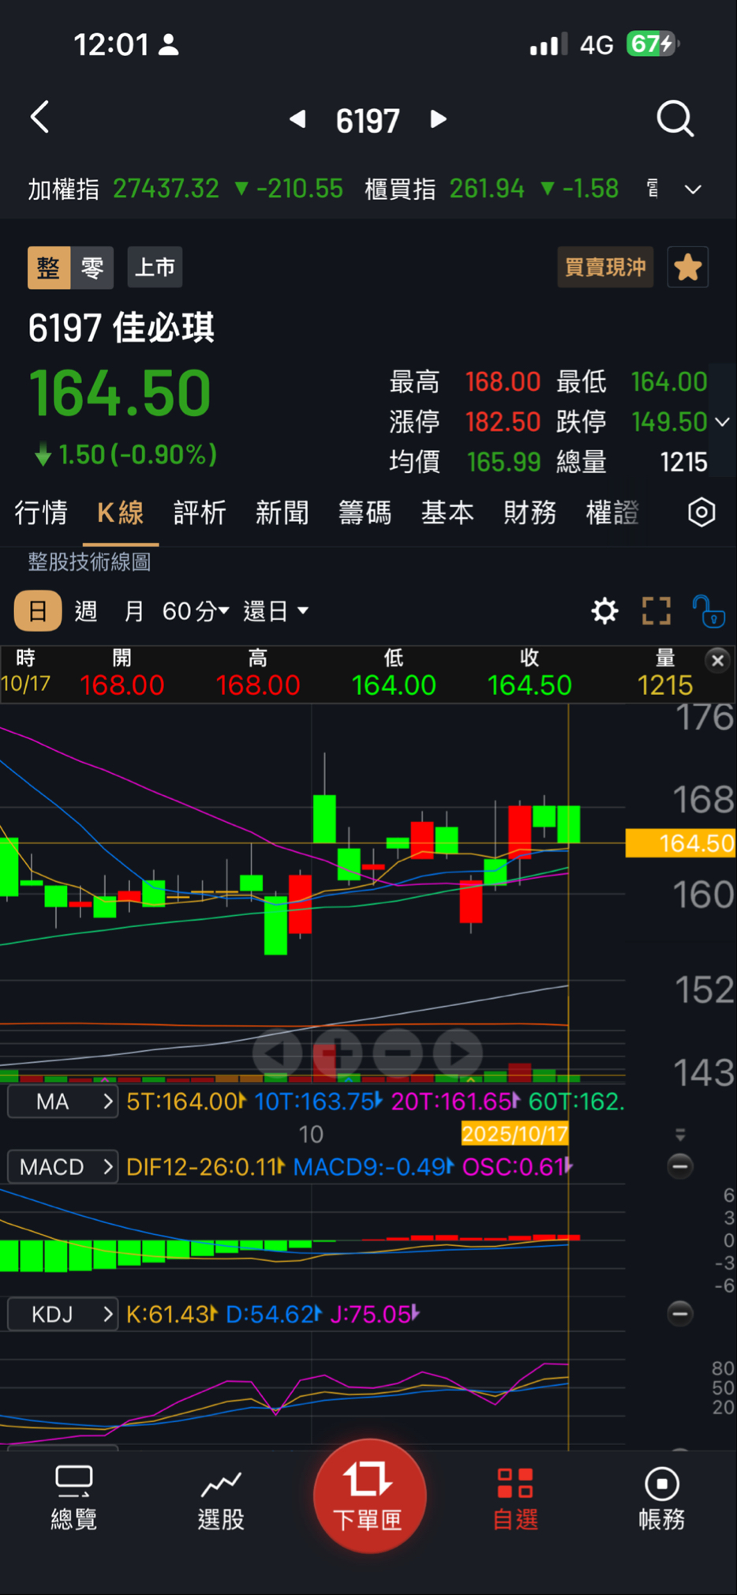Close the OHLC data bar
The width and height of the screenshot is (737, 1595).
(x=717, y=660)
